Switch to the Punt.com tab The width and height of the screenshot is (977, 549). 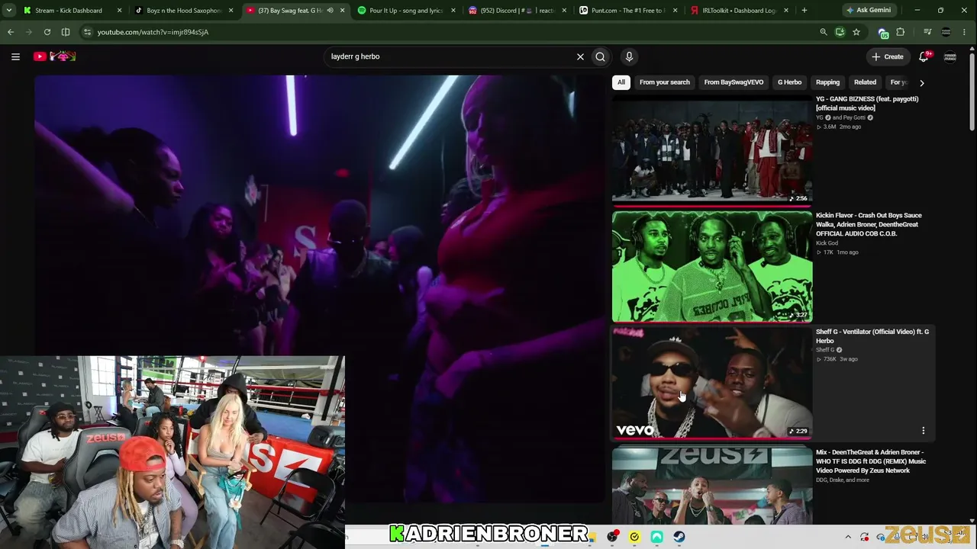628,11
